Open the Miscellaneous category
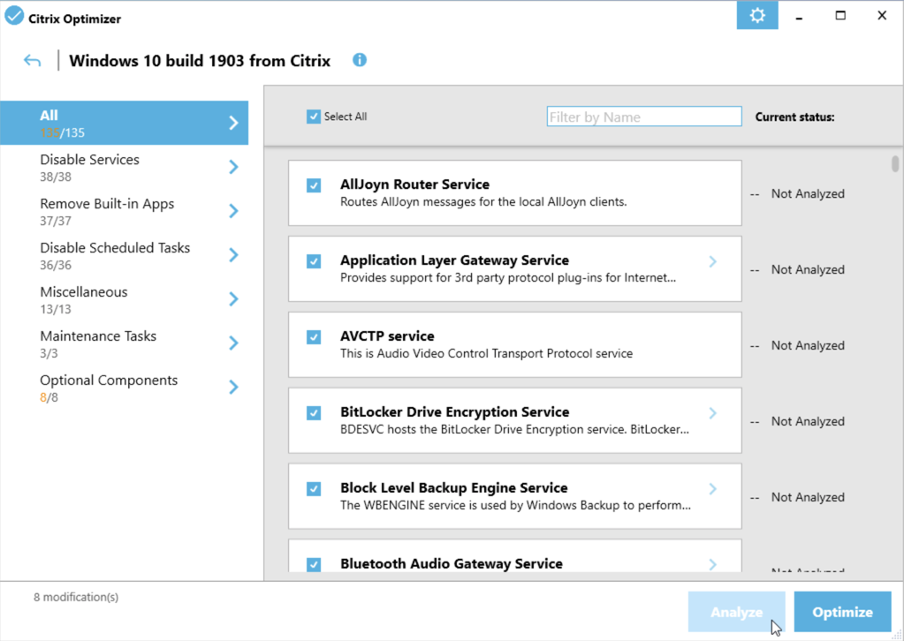904x641 pixels. pos(124,299)
